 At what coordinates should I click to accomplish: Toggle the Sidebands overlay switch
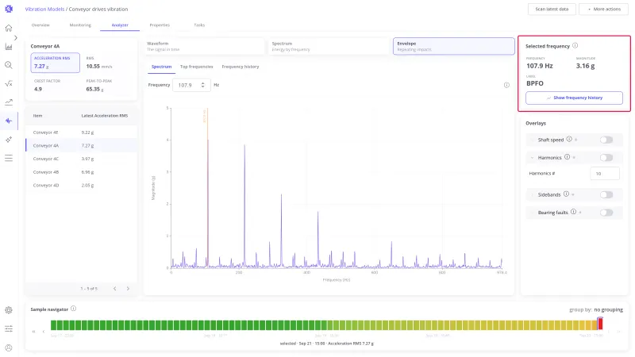click(606, 194)
